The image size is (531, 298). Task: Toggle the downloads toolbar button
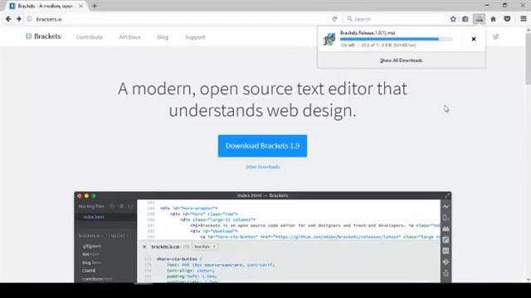click(479, 19)
